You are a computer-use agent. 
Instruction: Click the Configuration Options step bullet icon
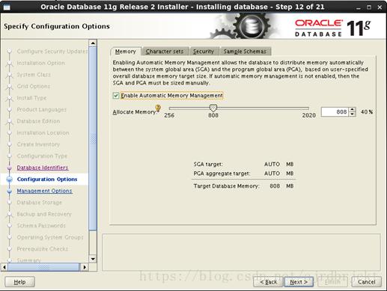click(x=10, y=179)
